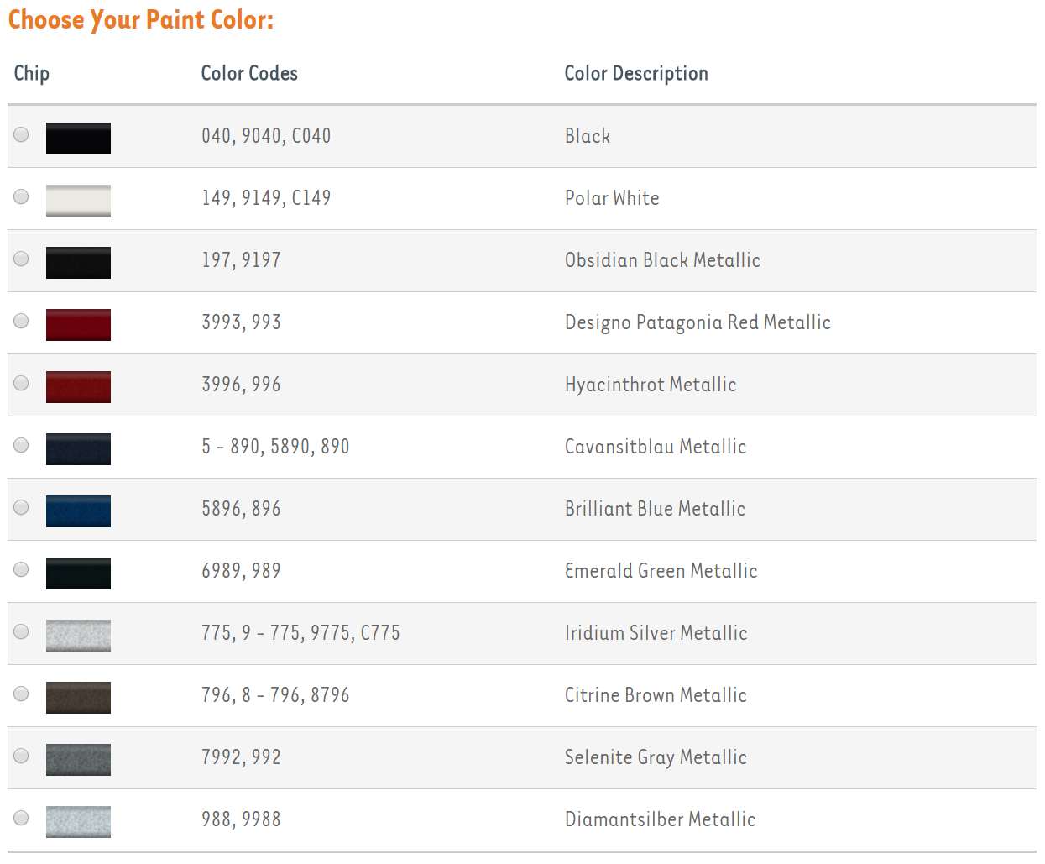The width and height of the screenshot is (1045, 864).
Task: Click the Polar White color chip
Action: coord(78,201)
